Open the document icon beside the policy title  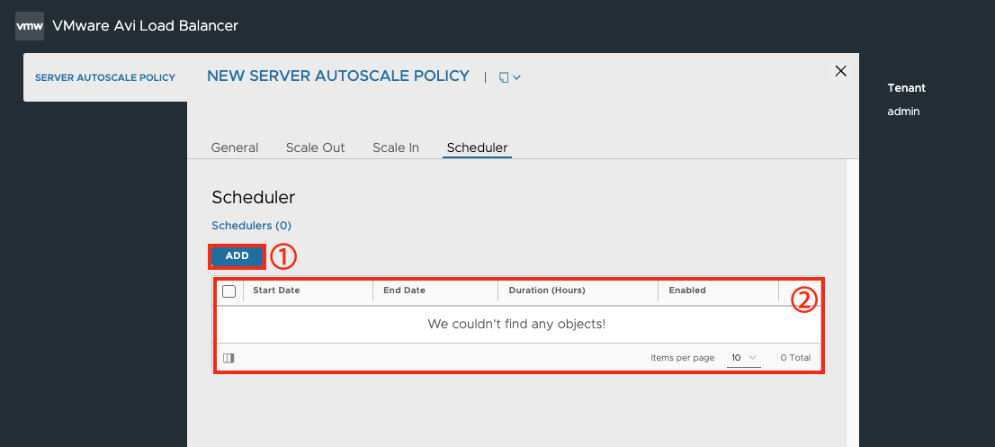pos(504,77)
